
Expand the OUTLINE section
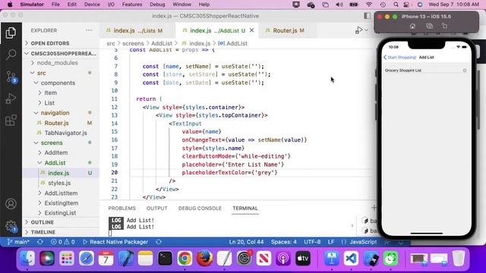click(43, 222)
